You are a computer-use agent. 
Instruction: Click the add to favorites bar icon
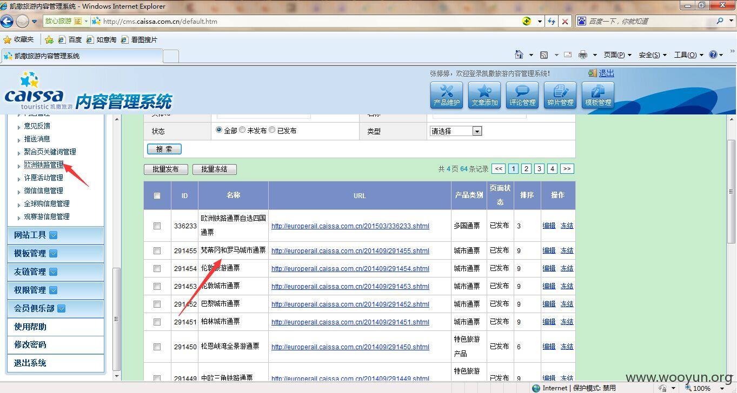point(49,39)
